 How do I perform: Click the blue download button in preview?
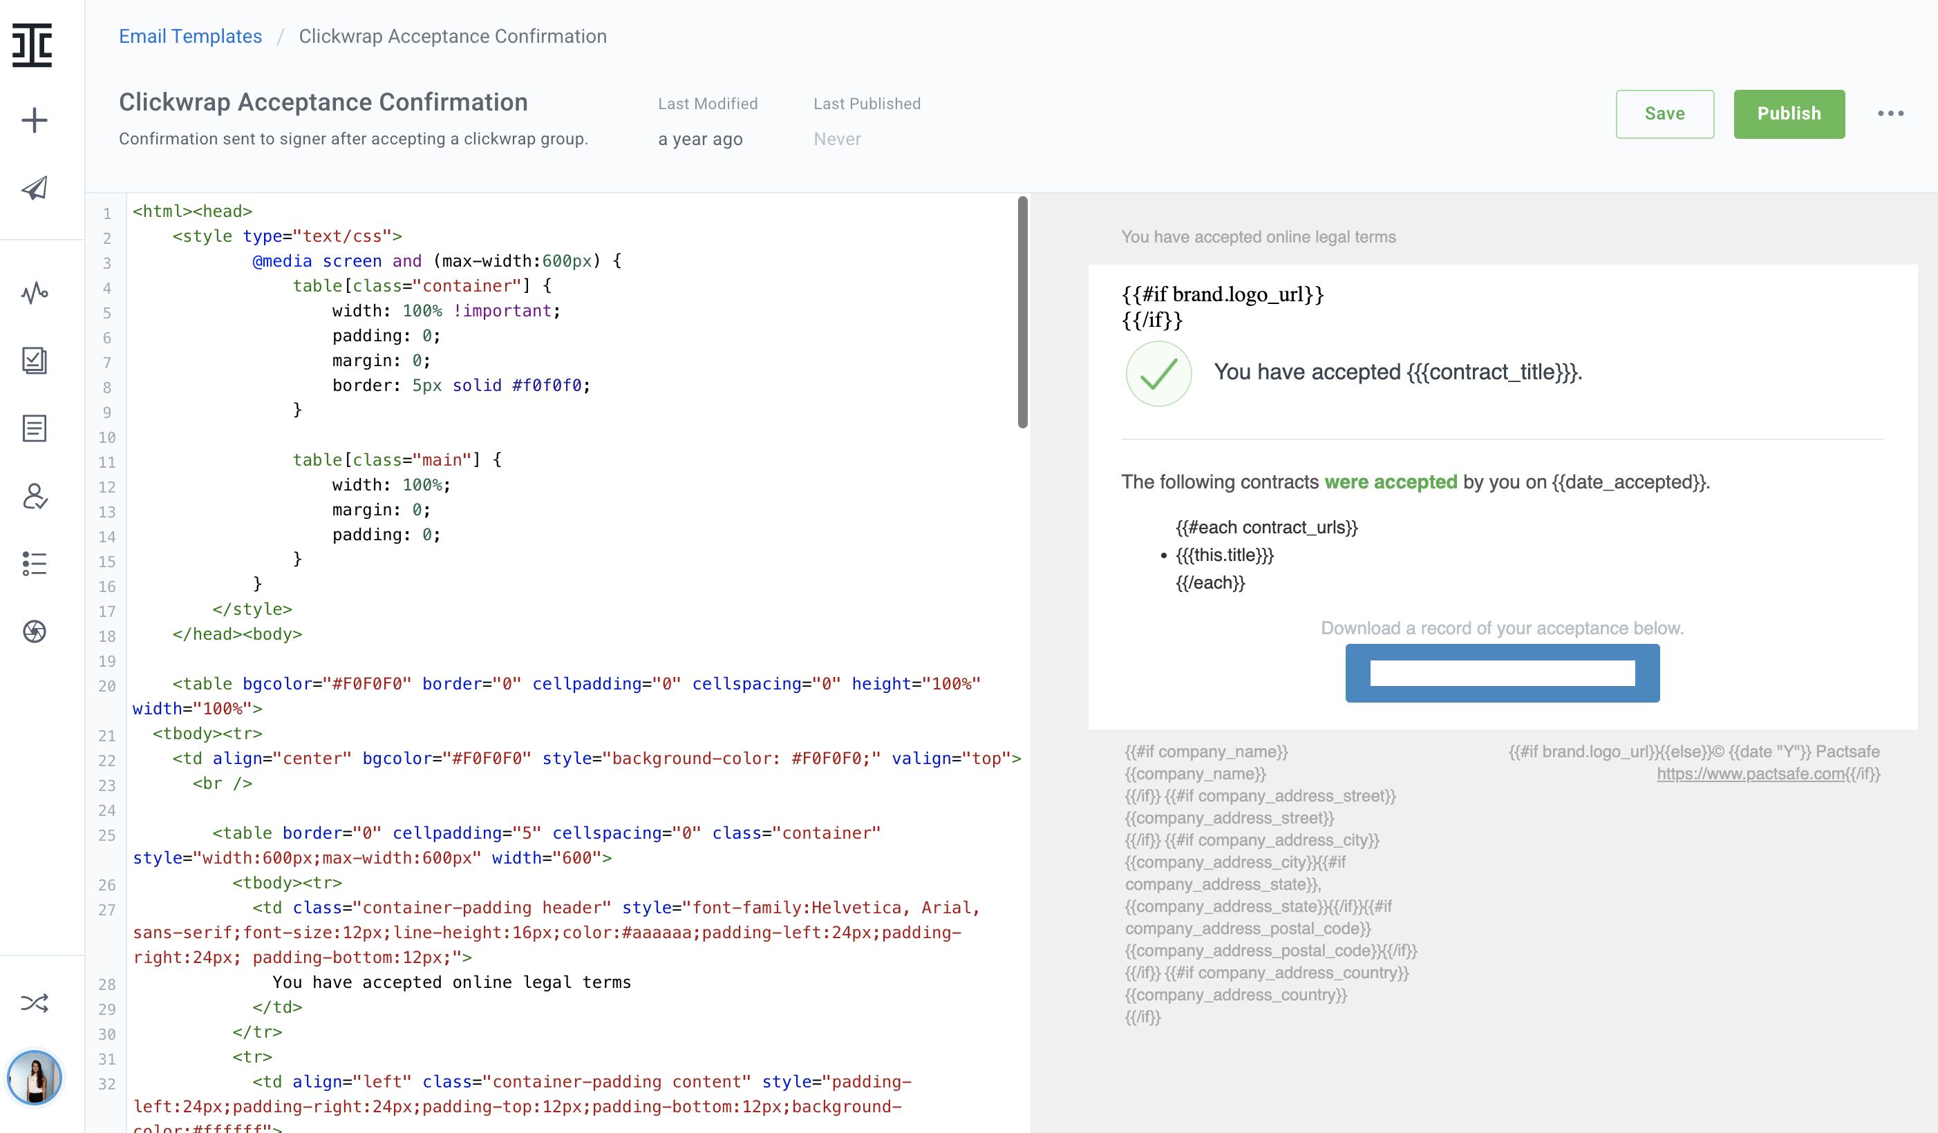(1502, 673)
